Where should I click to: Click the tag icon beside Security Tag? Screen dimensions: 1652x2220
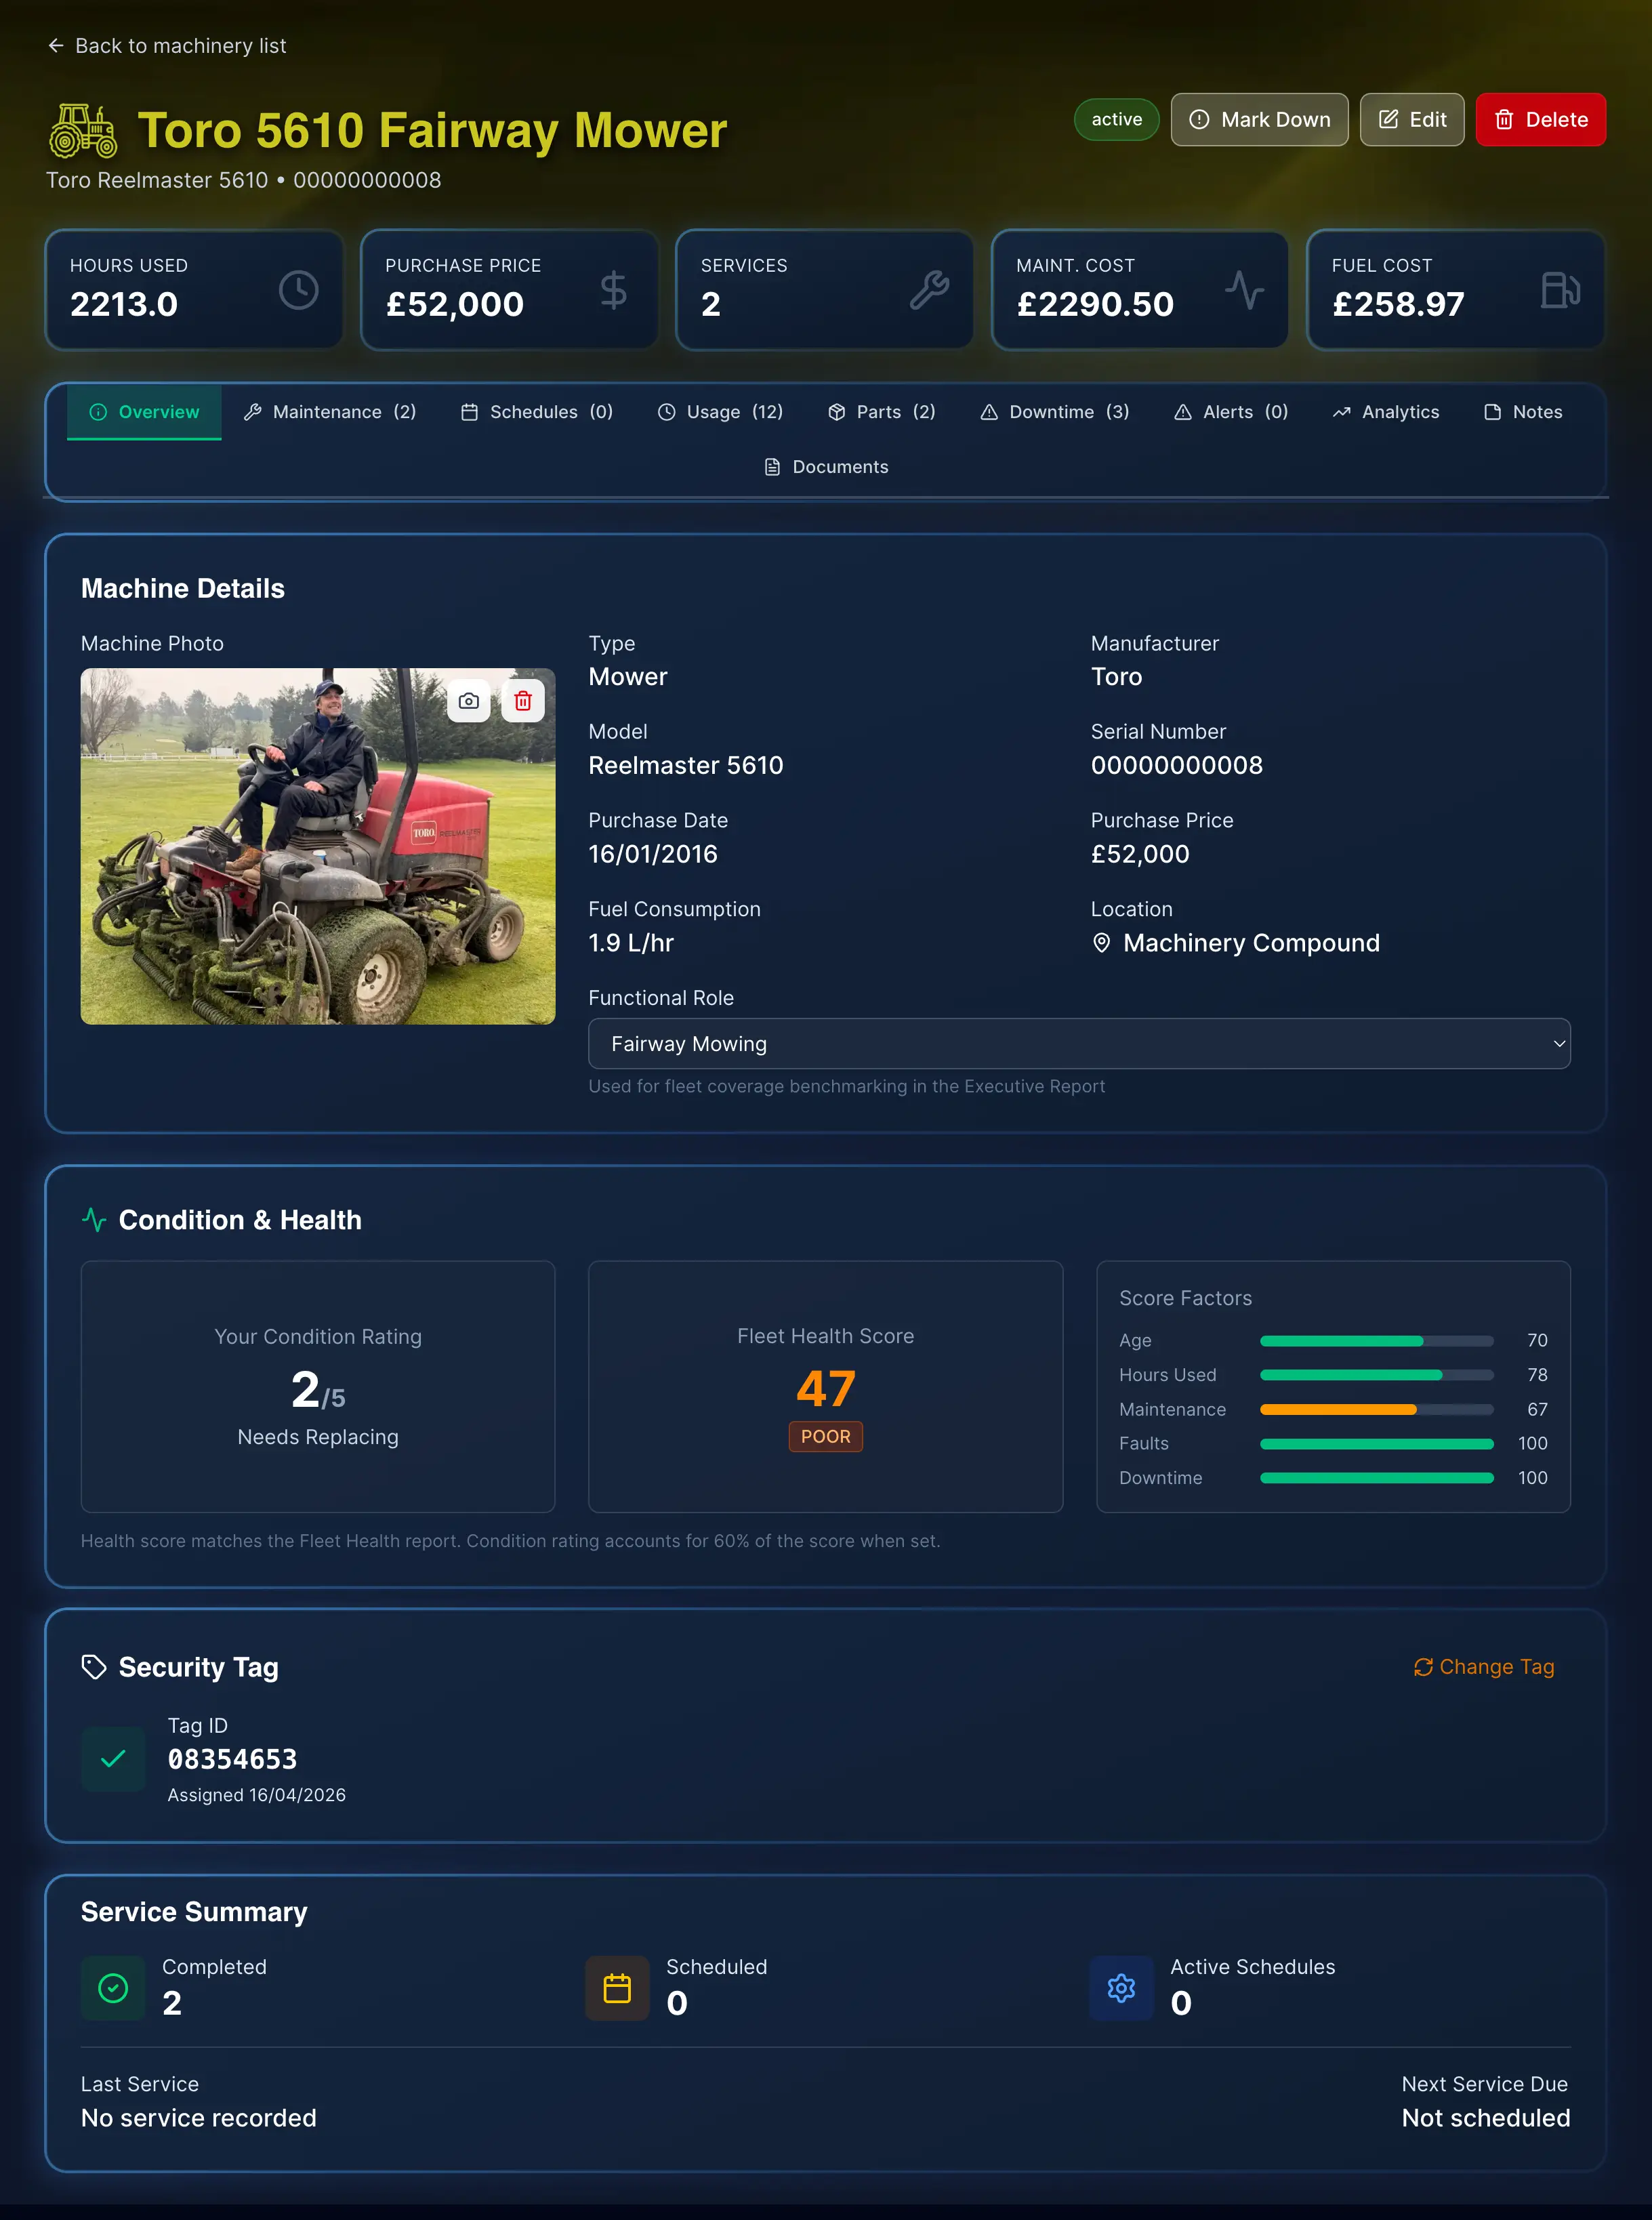(x=94, y=1667)
